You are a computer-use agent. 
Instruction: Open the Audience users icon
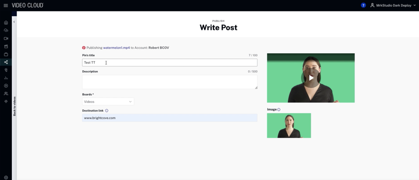coord(6,94)
